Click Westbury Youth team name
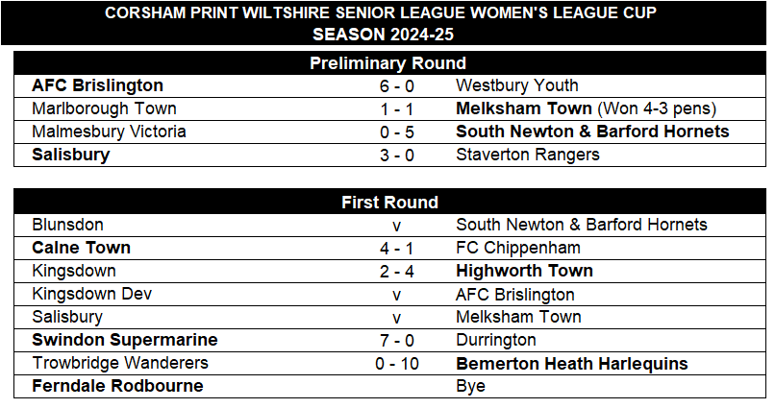 tap(516, 85)
